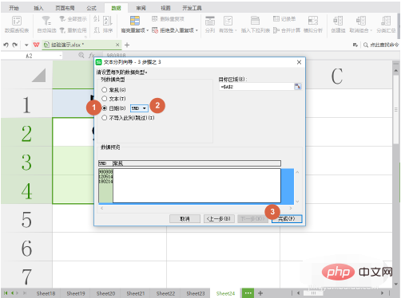Click the fx insert function icon

click(91, 55)
